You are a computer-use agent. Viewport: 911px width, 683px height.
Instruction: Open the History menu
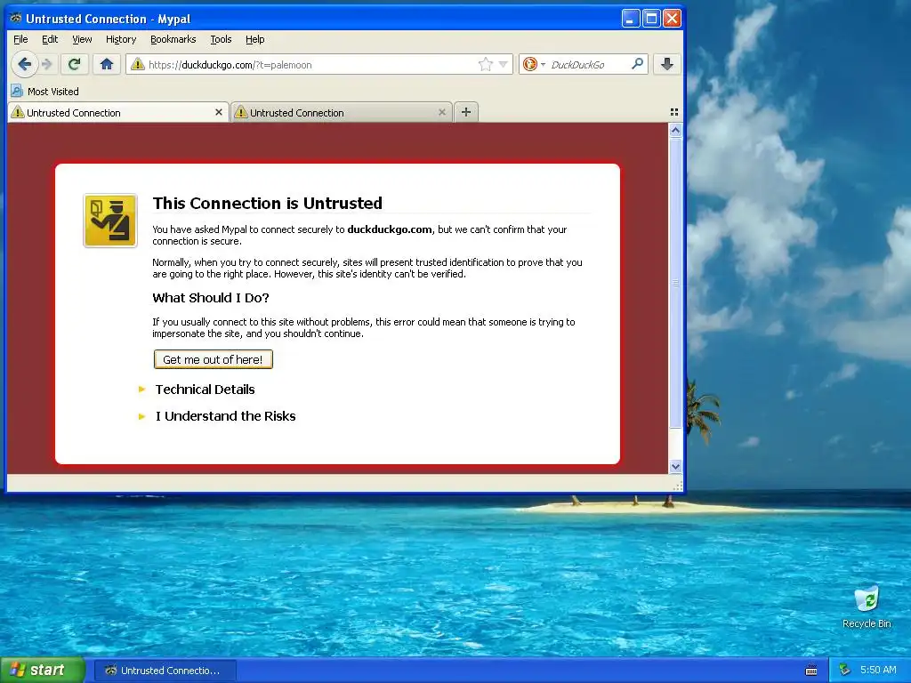pos(121,39)
